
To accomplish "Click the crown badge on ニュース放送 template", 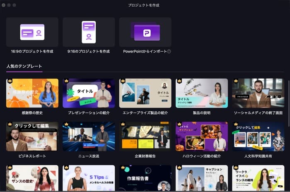I will coord(67,124).
